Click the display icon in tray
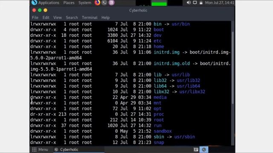The height and width of the screenshot is (153, 273). tap(195, 3)
